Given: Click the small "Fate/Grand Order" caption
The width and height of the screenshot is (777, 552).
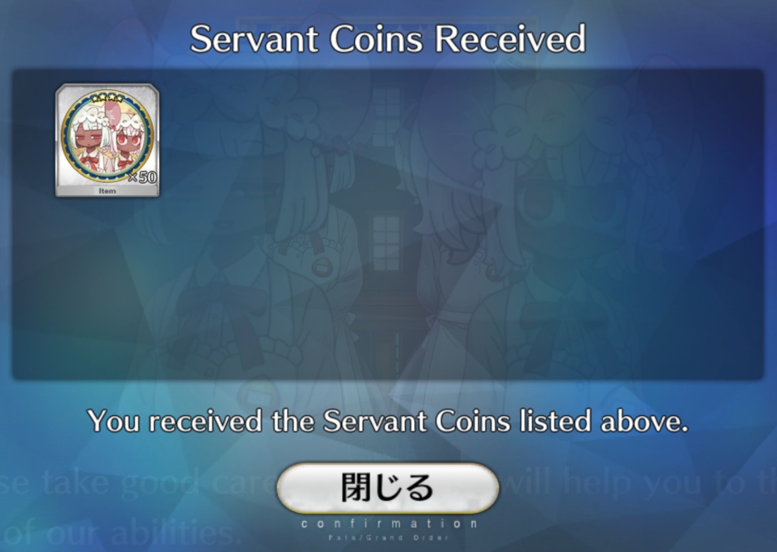Looking at the screenshot, I should pos(388,537).
